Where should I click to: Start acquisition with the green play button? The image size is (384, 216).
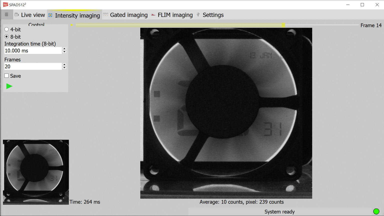pos(9,86)
